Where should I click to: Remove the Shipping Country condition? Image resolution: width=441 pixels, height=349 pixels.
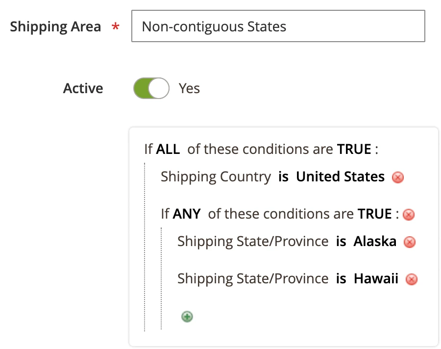tap(397, 177)
